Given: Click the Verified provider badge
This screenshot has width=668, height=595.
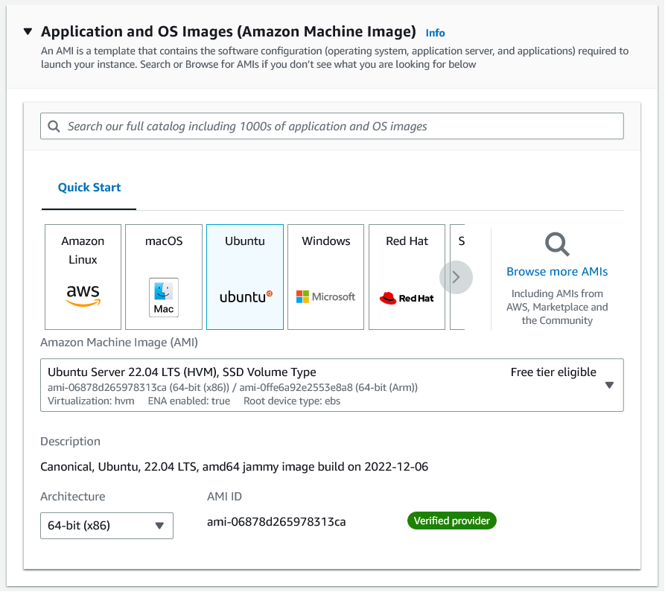Looking at the screenshot, I should [451, 521].
